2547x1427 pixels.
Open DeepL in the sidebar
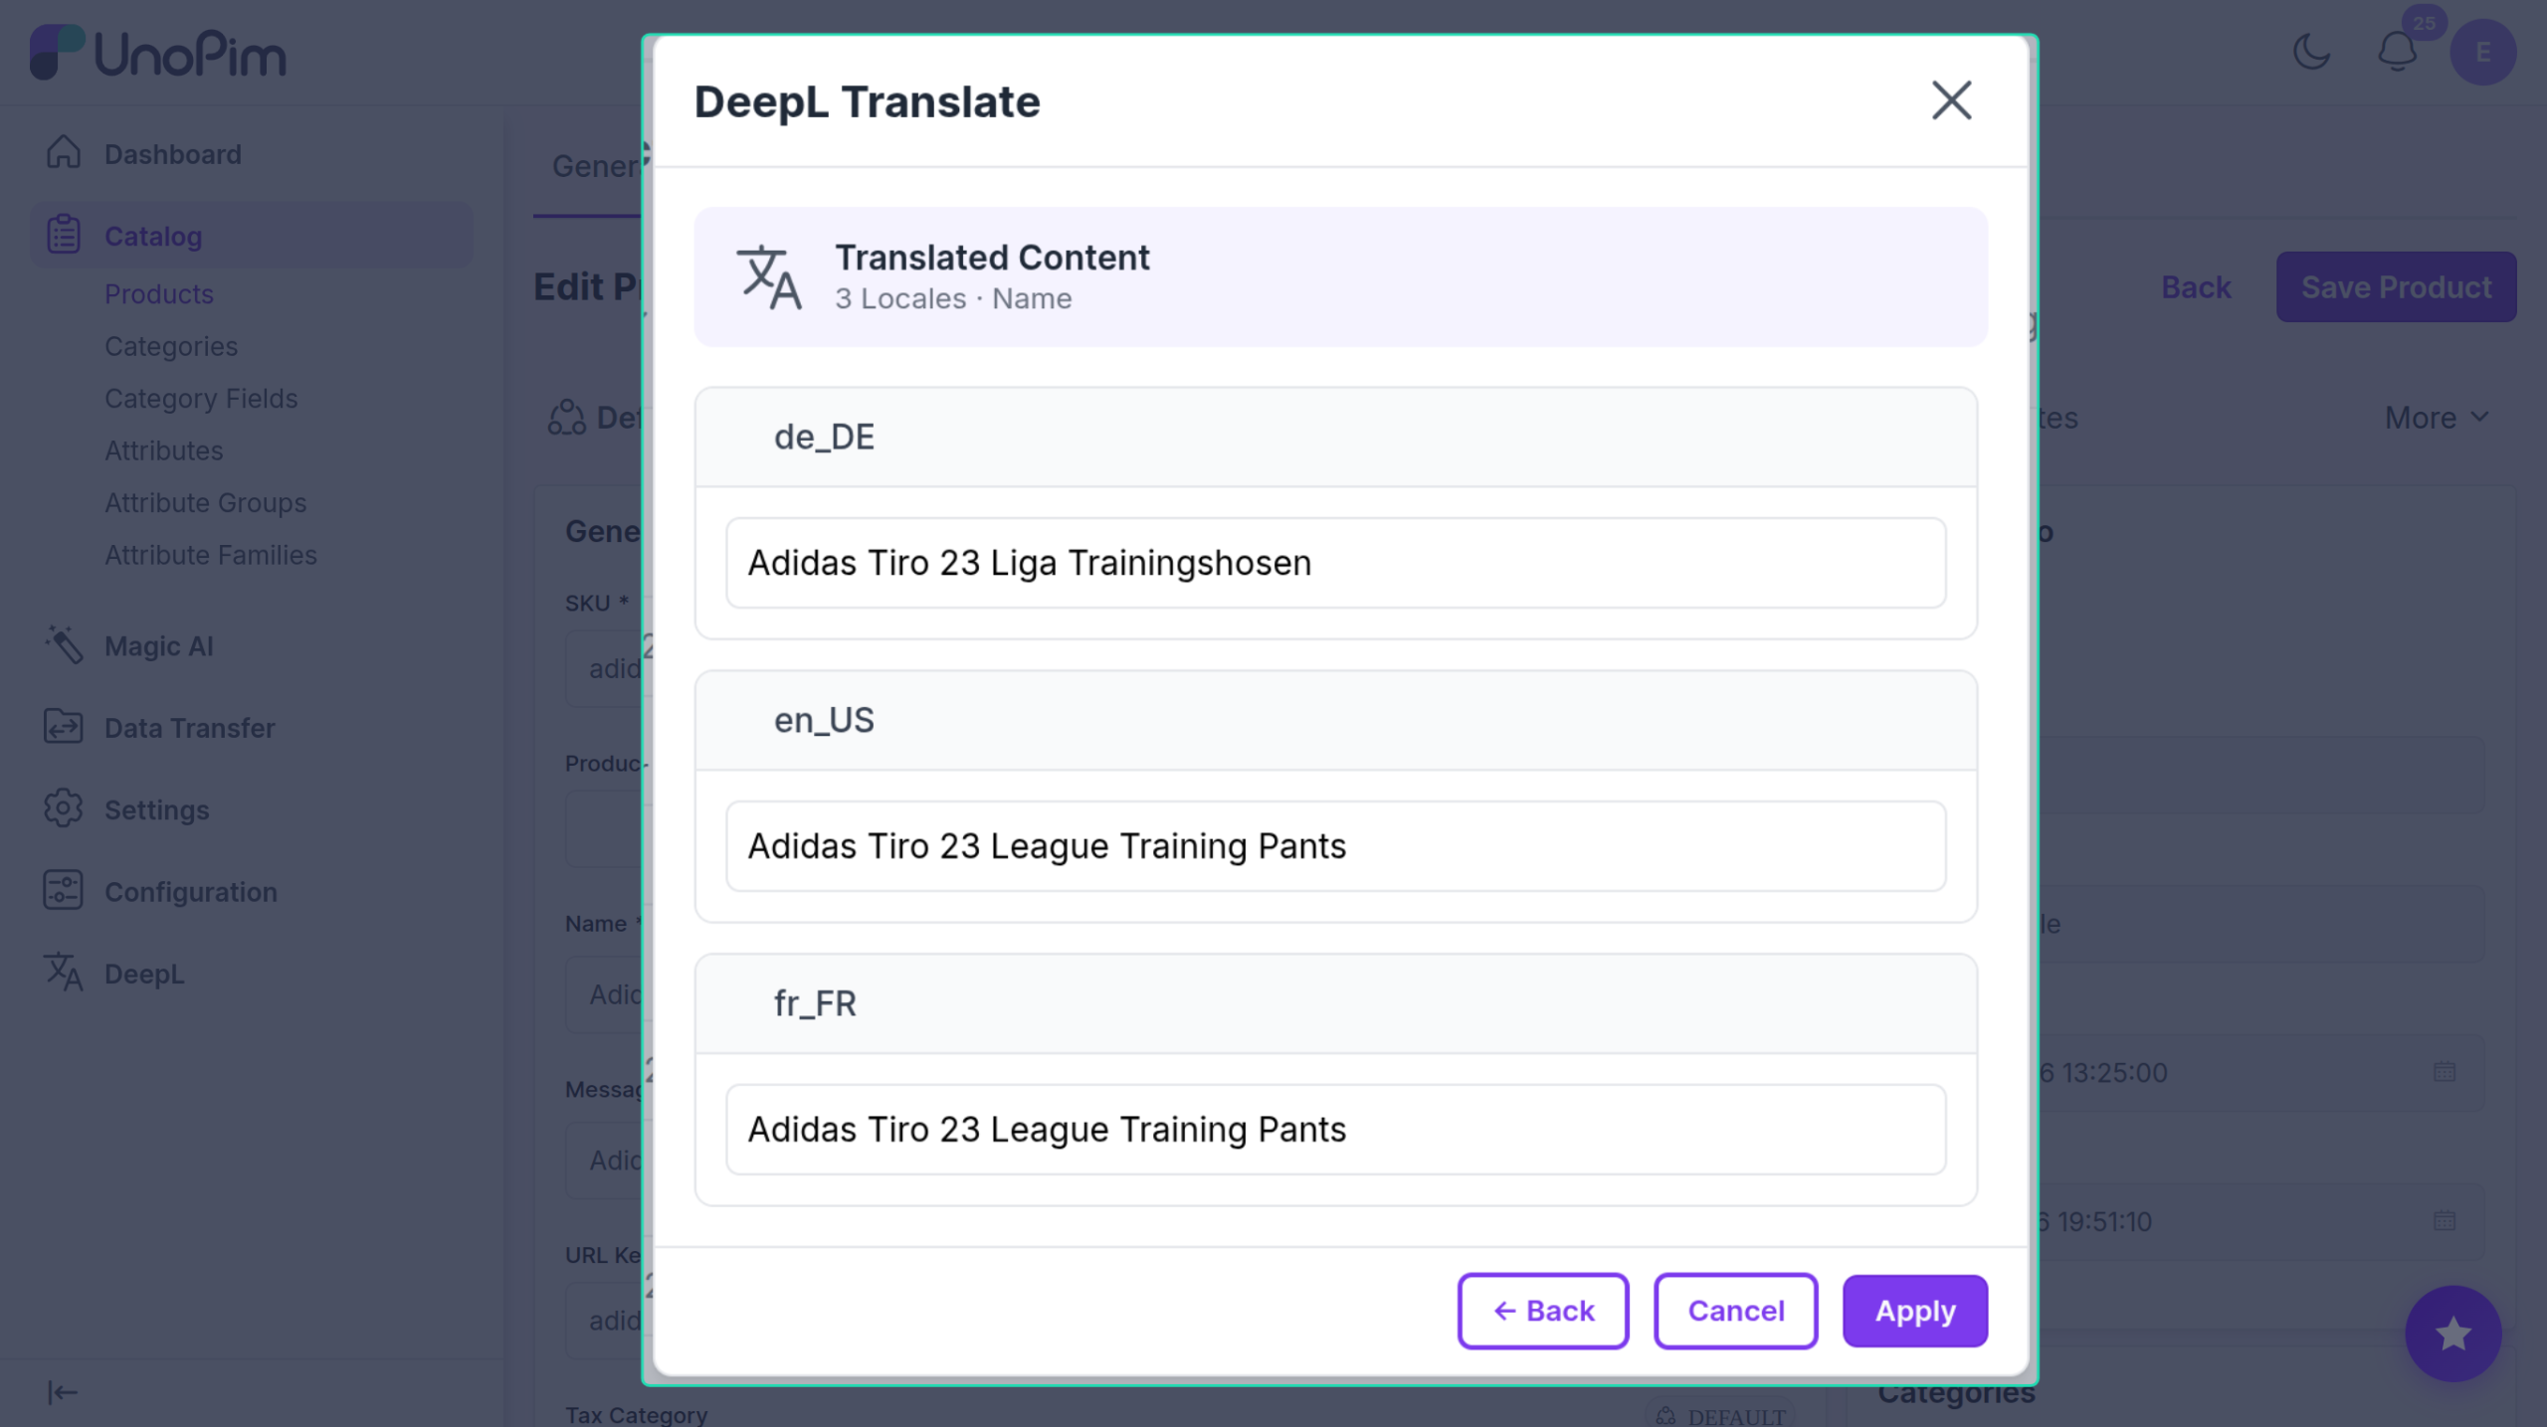coord(144,975)
